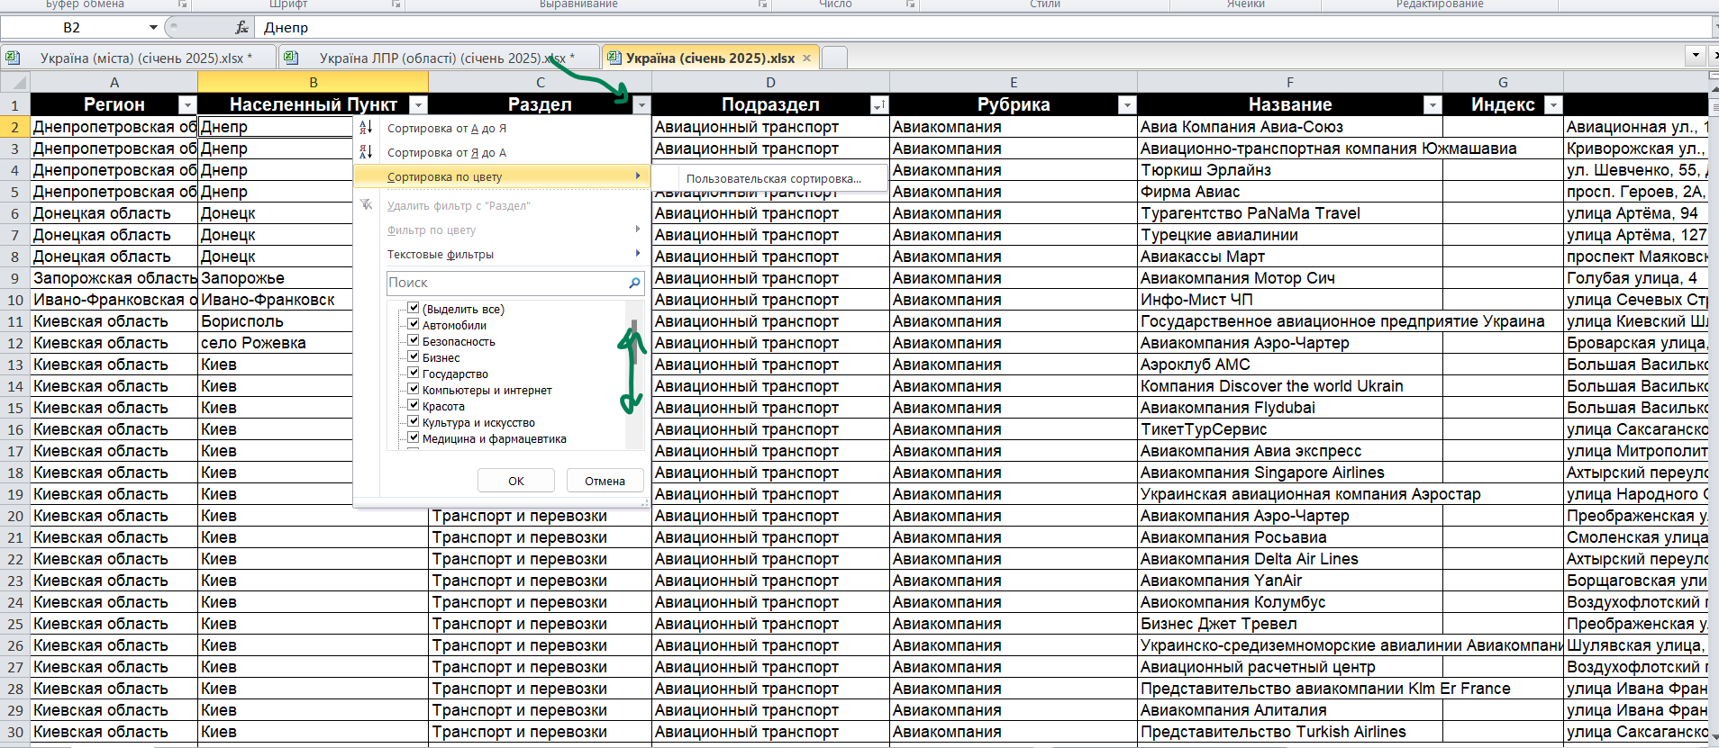
Task: Toggle the Красота filter checkbox
Action: [x=414, y=405]
